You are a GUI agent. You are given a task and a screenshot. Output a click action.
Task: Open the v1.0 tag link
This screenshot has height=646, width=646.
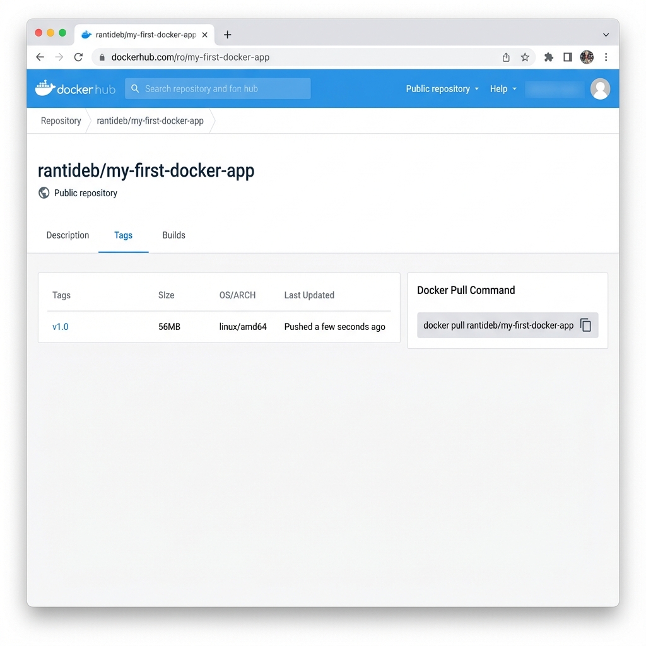click(61, 327)
